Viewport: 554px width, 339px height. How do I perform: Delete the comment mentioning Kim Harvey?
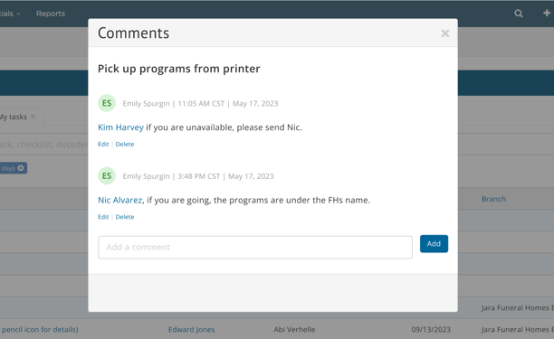point(125,144)
